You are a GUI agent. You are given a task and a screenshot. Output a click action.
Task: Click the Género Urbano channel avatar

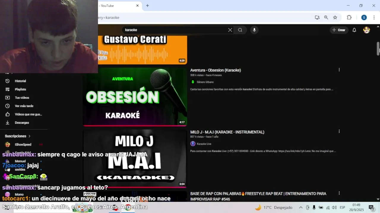[x=193, y=82]
